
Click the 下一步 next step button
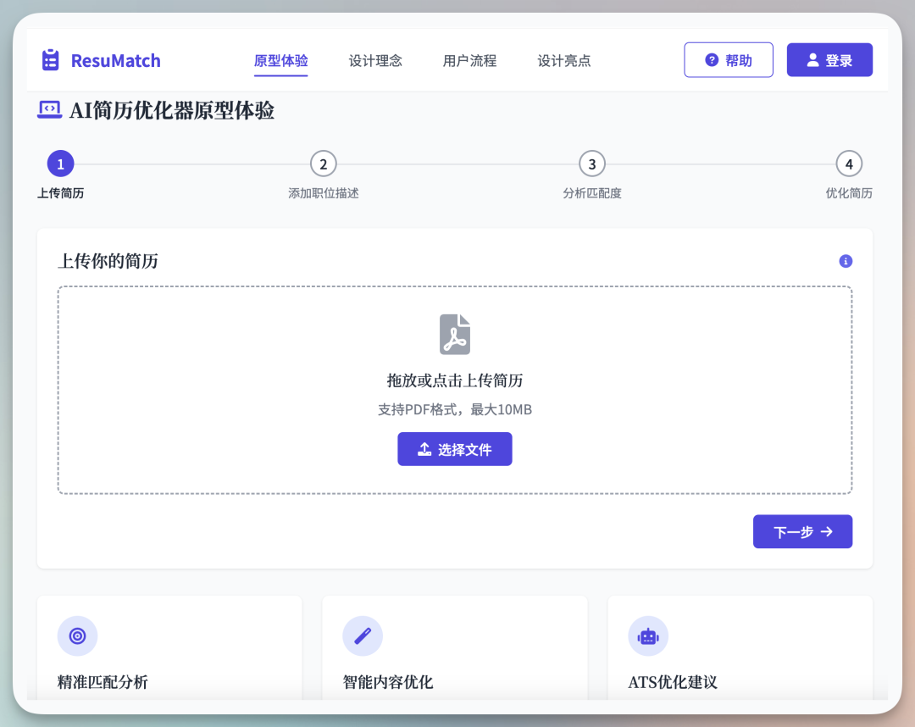[x=802, y=531]
